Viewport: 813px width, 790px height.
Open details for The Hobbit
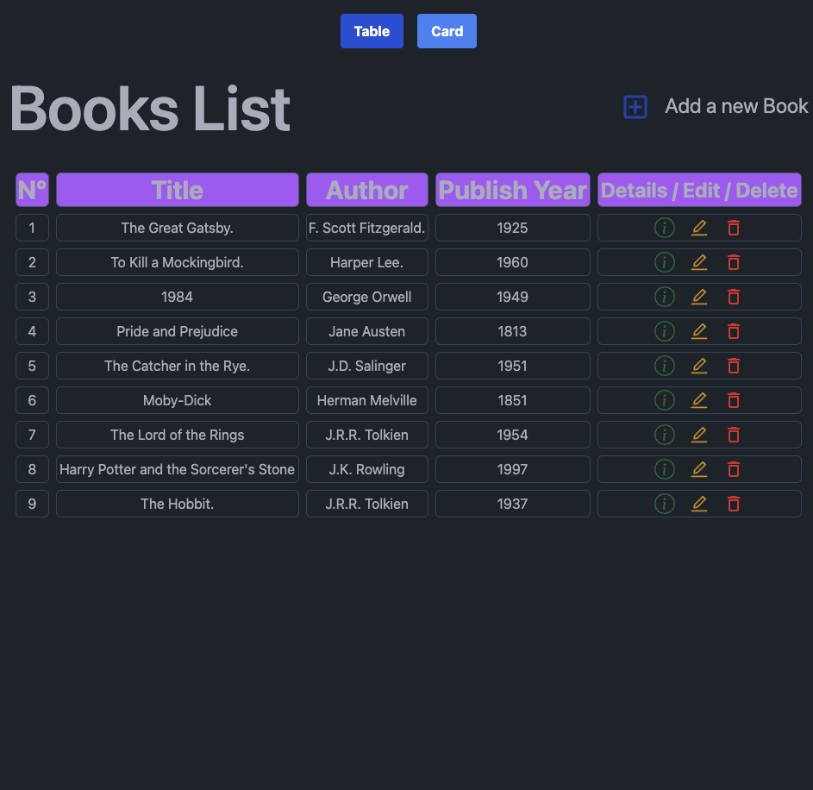pyautogui.click(x=664, y=504)
